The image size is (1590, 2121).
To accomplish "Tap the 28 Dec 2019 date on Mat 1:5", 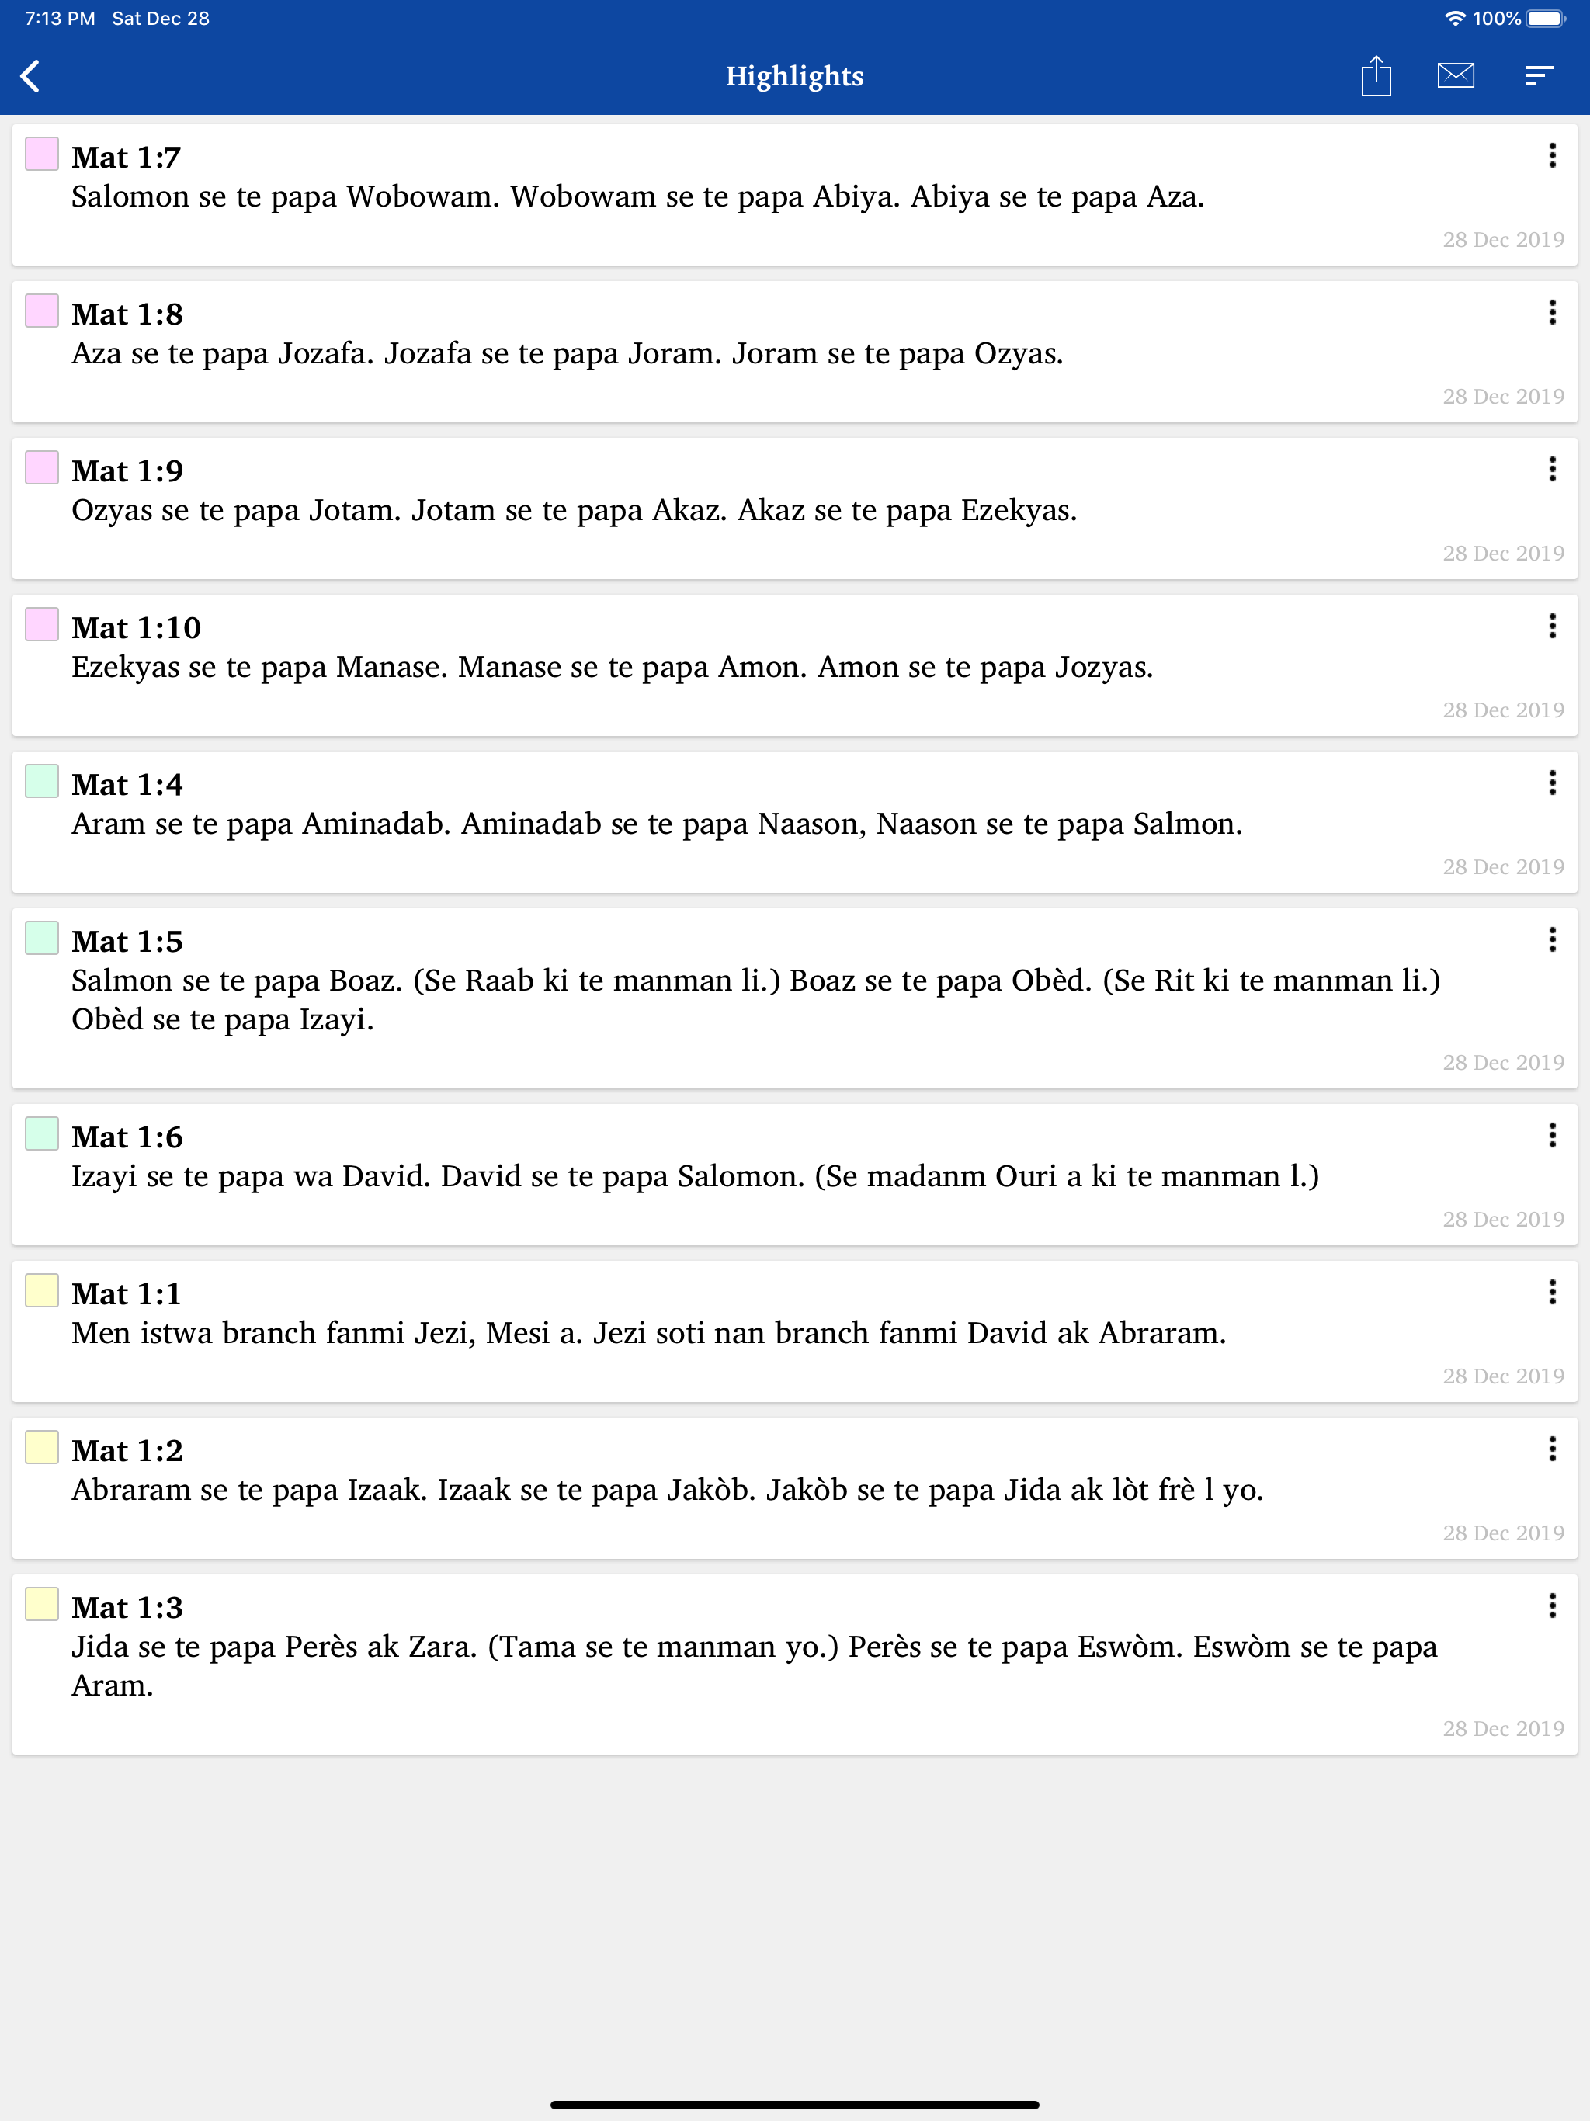I will [x=1503, y=1062].
